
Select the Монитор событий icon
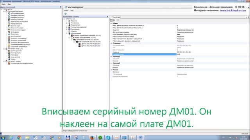point(9,19)
